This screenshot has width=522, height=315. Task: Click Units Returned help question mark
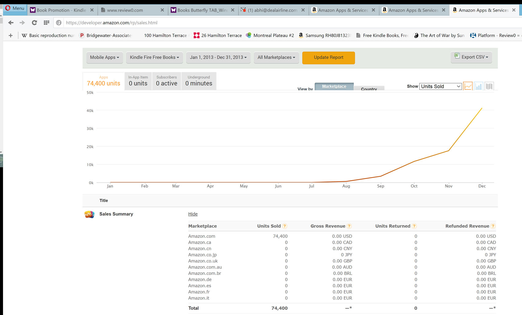(414, 226)
